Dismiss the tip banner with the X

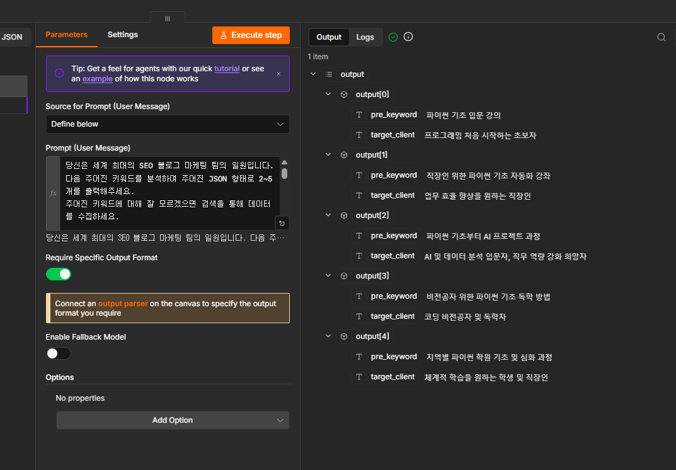[278, 74]
